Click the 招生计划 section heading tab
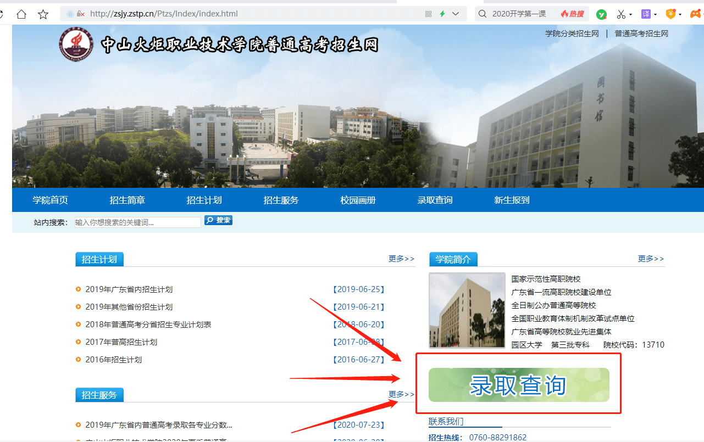Image resolution: width=704 pixels, height=442 pixels. click(99, 259)
